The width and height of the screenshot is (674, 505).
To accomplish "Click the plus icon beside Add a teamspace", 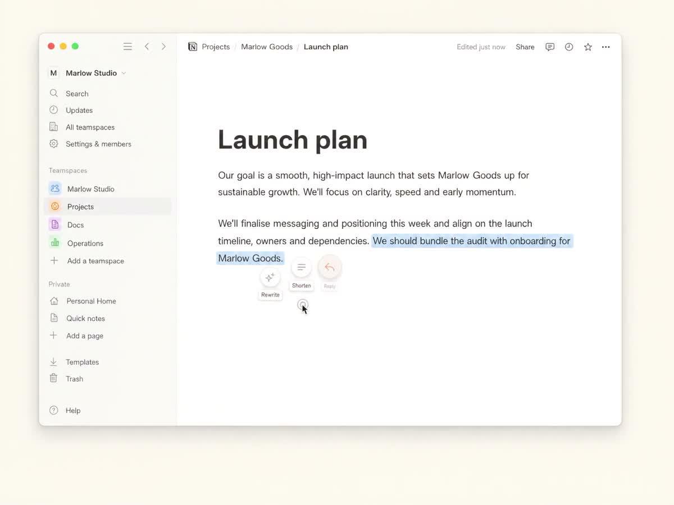I will click(x=54, y=260).
